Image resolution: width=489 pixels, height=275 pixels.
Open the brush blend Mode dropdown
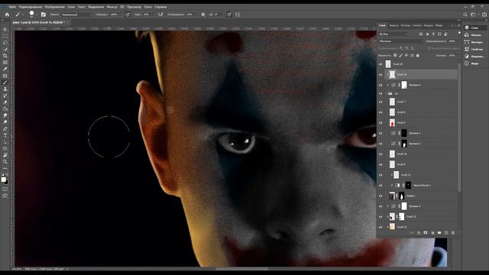[77, 15]
